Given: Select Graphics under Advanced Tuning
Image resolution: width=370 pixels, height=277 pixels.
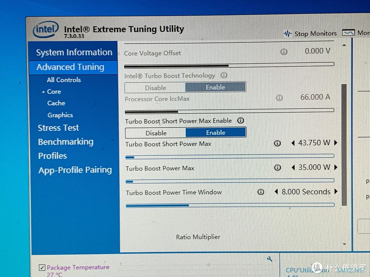Looking at the screenshot, I should pyautogui.click(x=60, y=115).
